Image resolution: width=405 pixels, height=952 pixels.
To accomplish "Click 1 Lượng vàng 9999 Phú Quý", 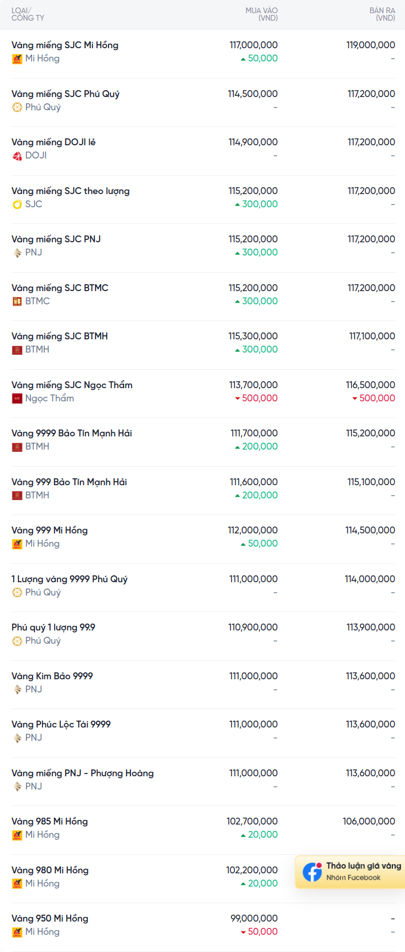I will [70, 579].
